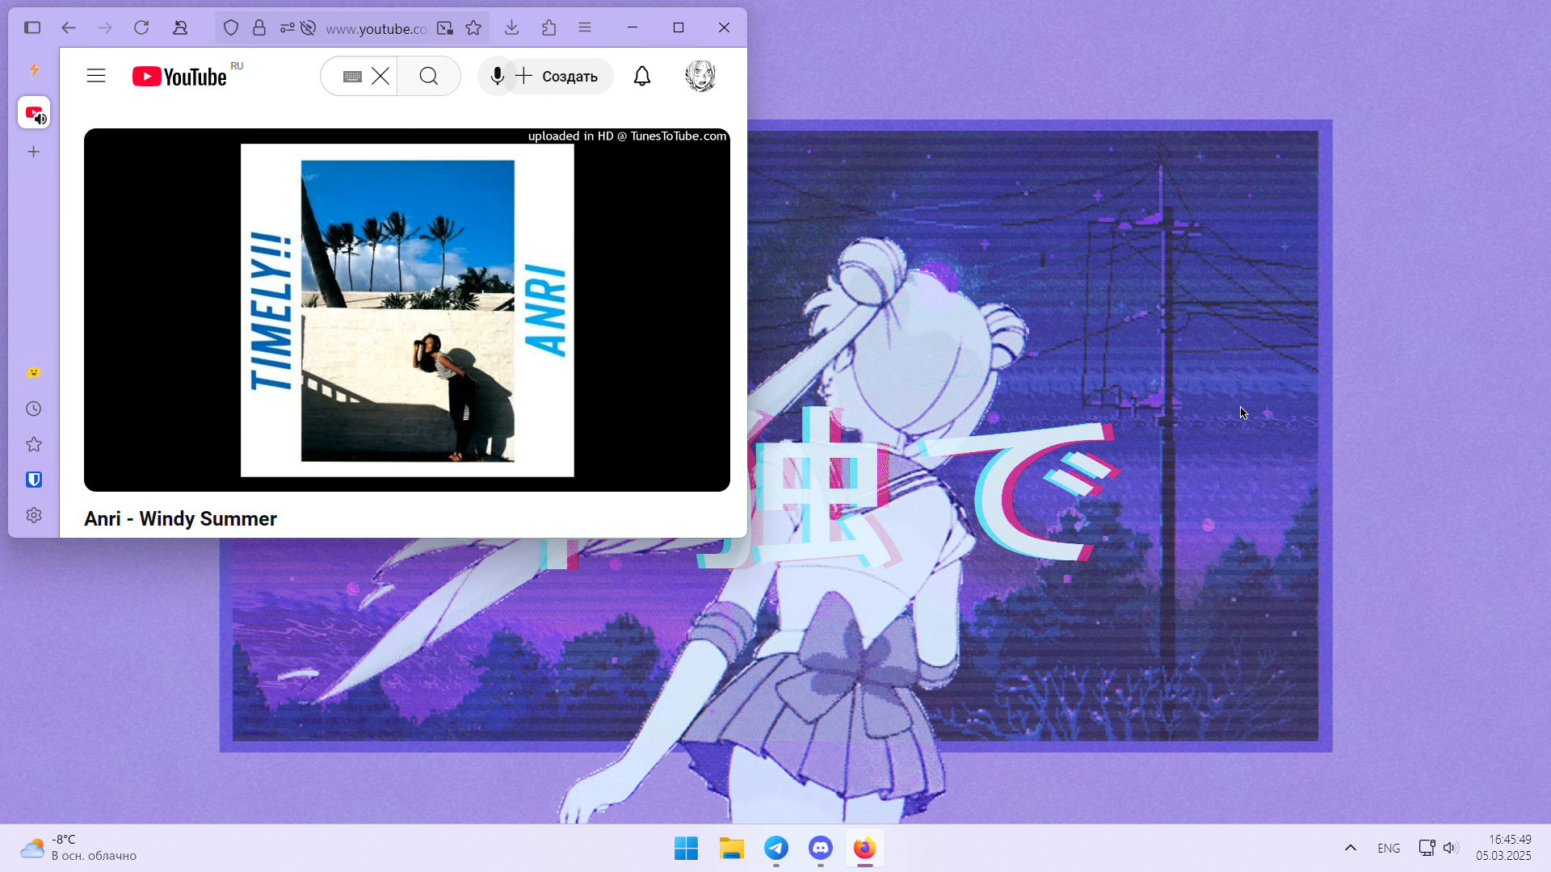
Task: Open the extensions puzzle icon
Action: (549, 27)
